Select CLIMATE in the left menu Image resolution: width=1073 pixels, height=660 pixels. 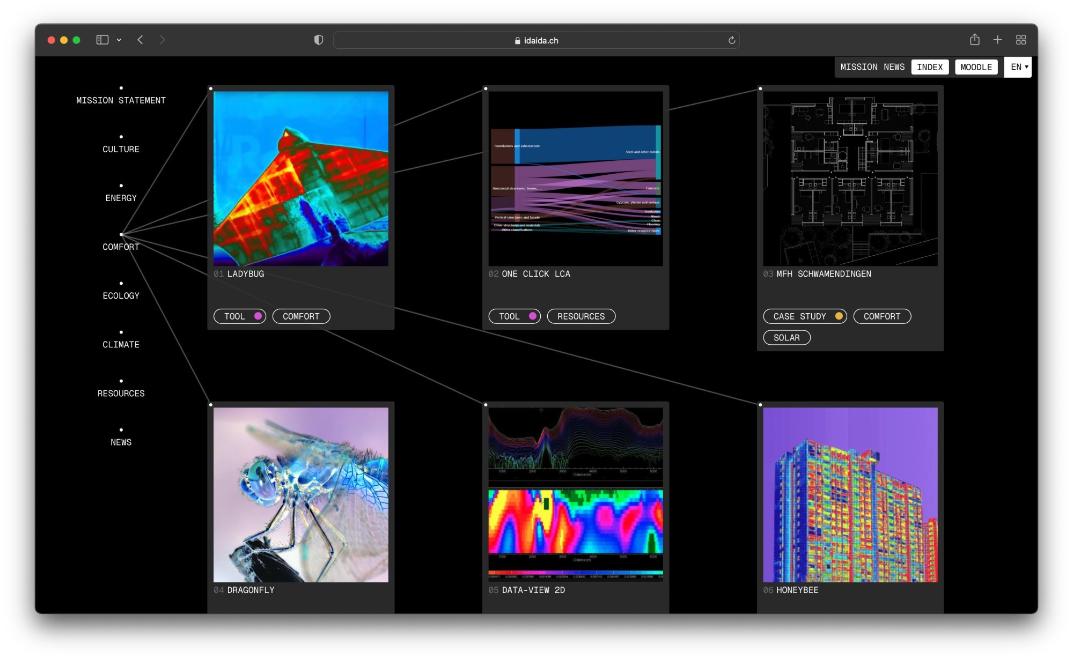click(121, 344)
